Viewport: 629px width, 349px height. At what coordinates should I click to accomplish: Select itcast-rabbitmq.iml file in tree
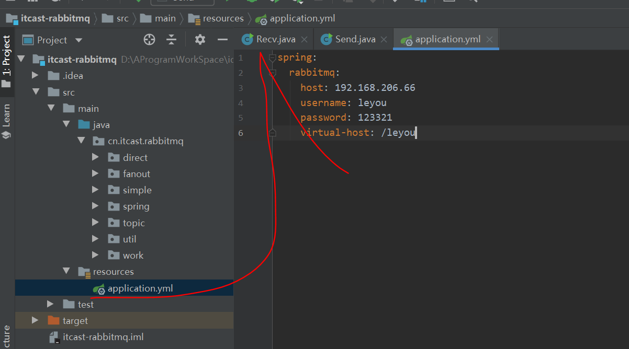[x=103, y=337]
